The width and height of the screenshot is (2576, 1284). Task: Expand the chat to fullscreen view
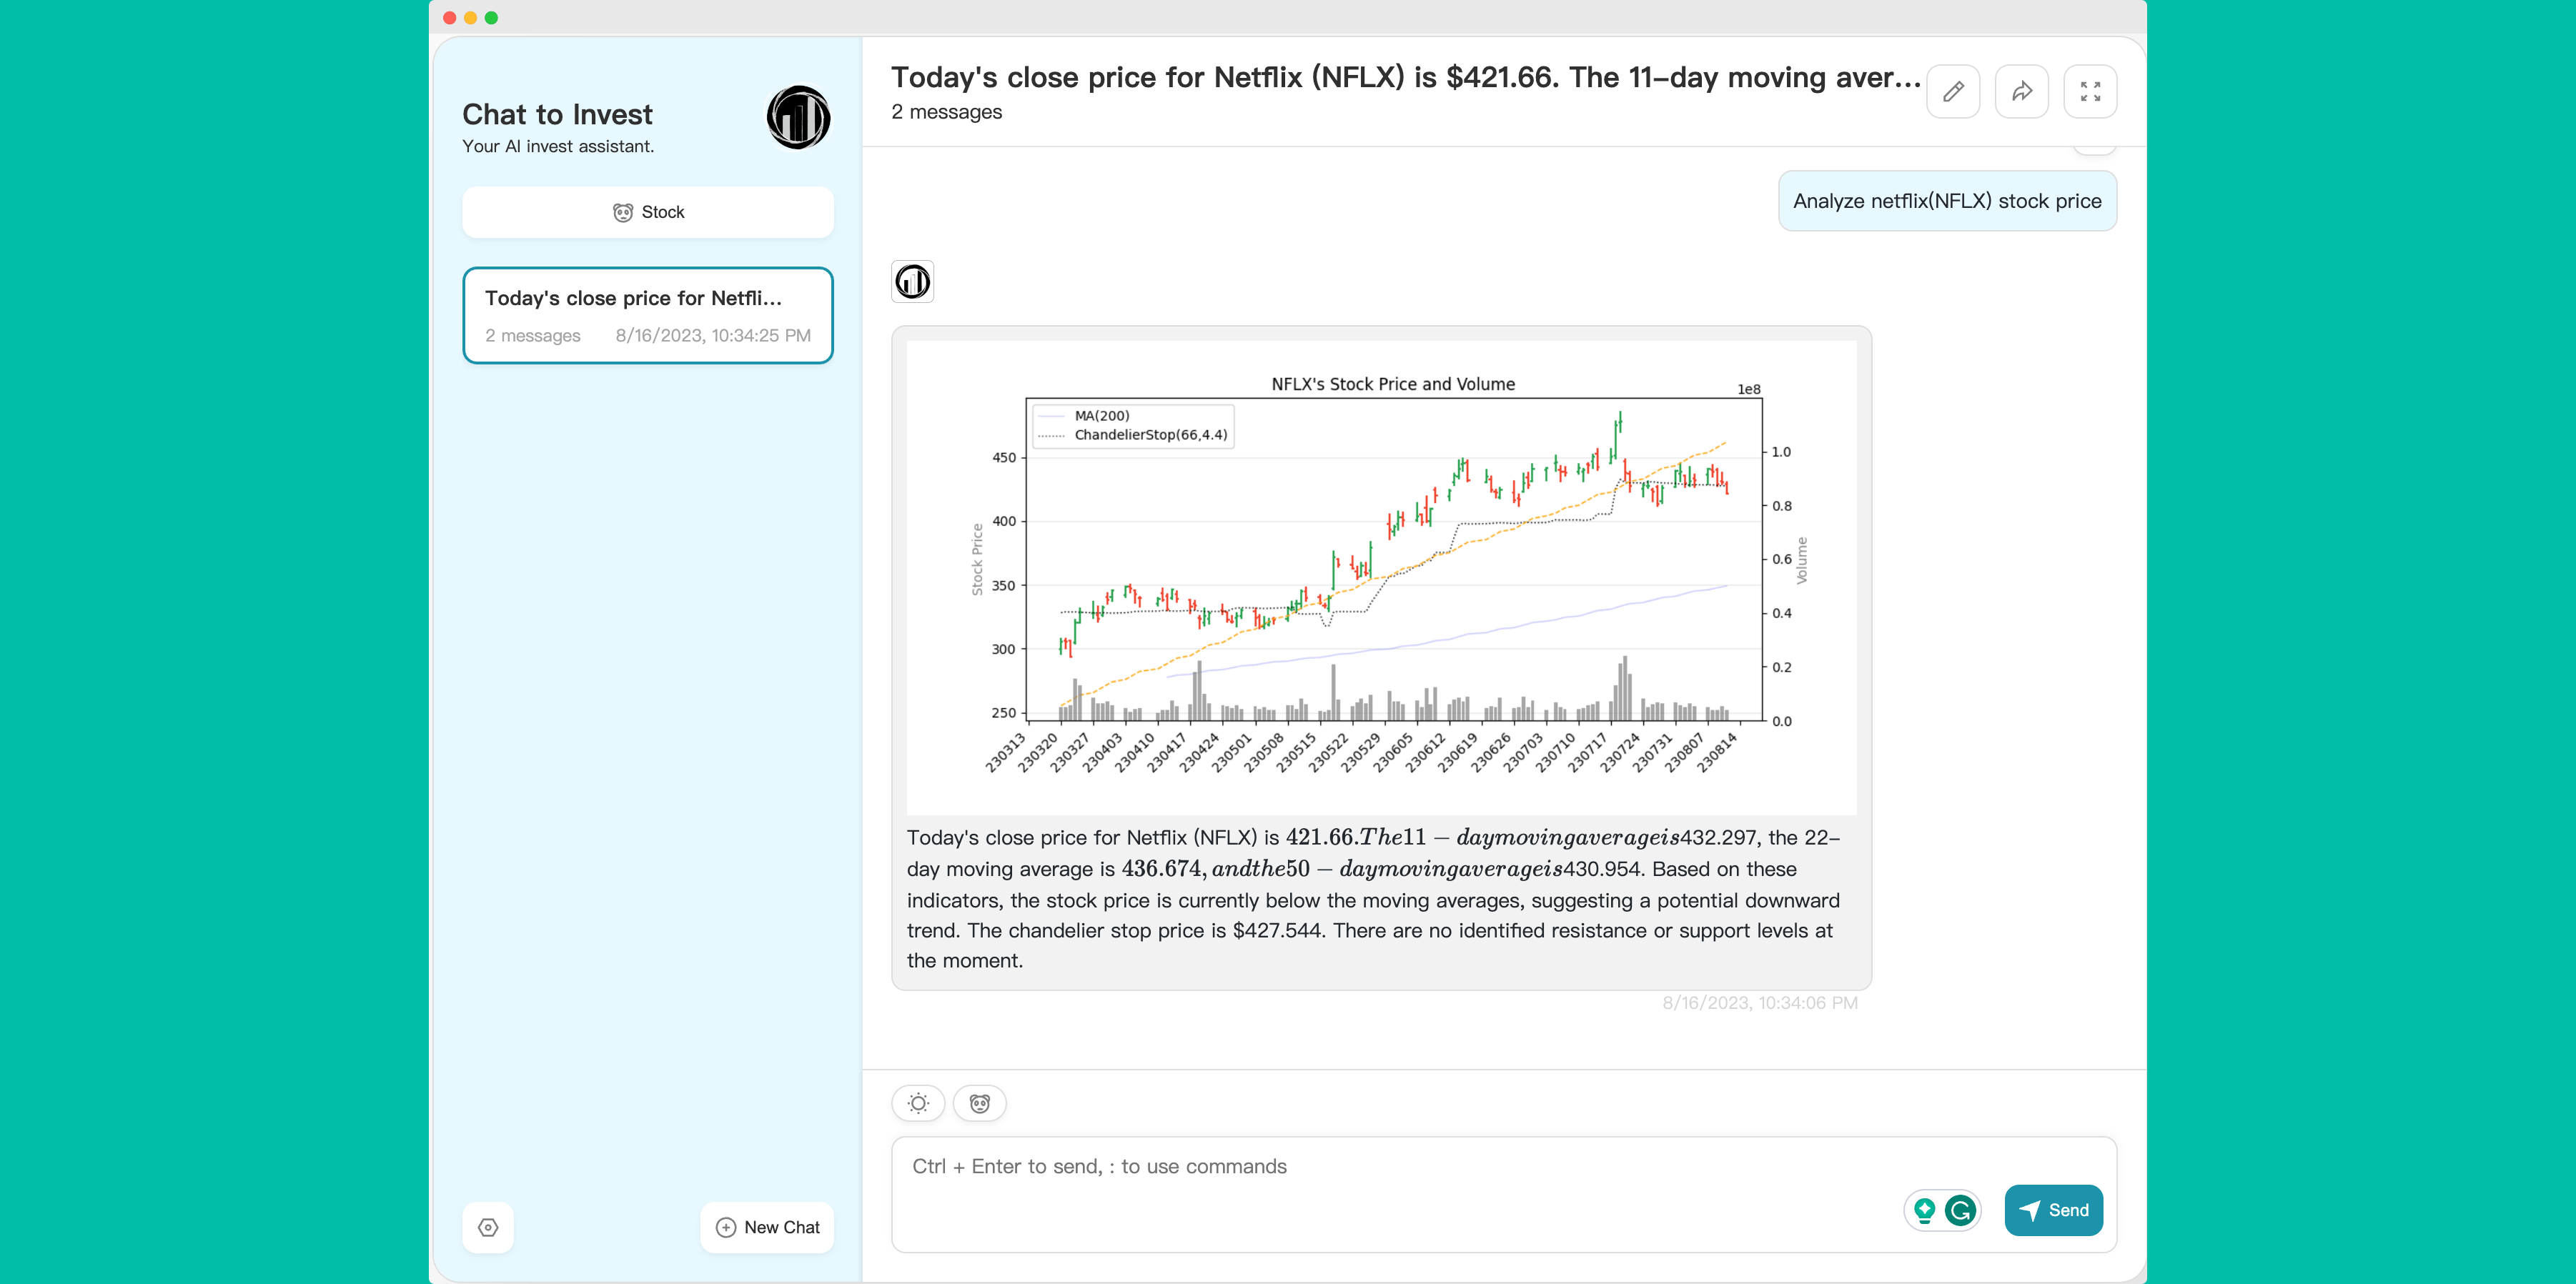2090,91
